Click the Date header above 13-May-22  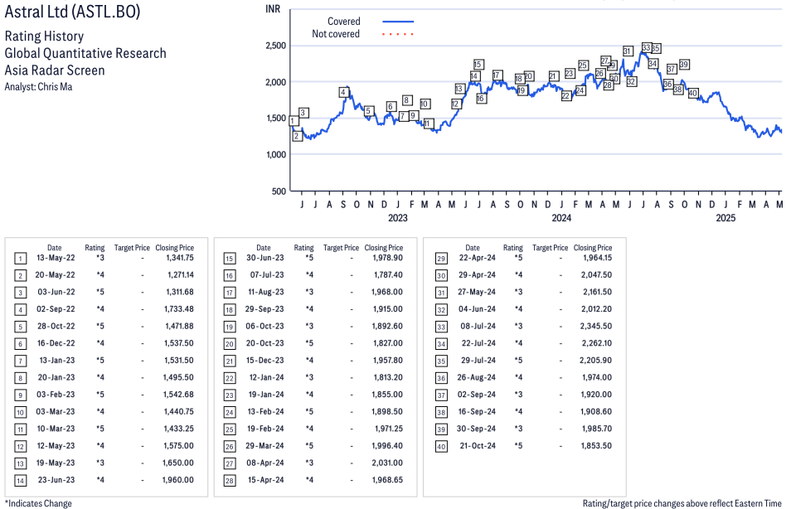pyautogui.click(x=55, y=248)
